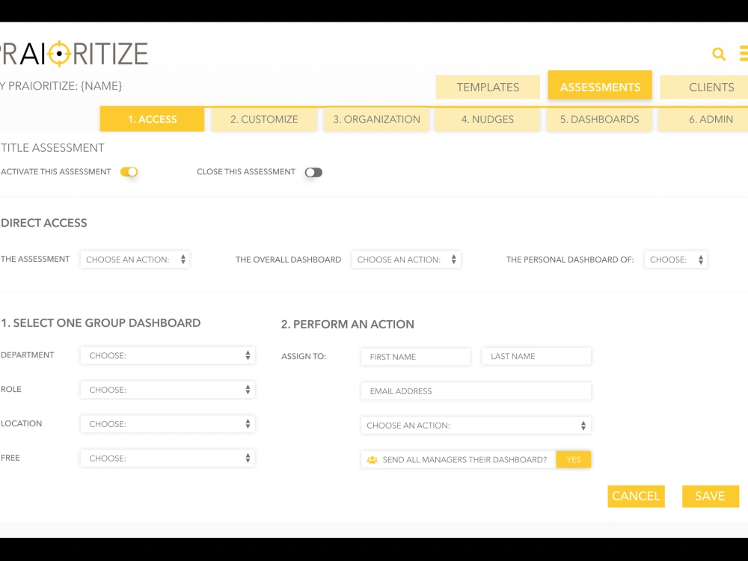Open the hamburger menu icon

click(744, 53)
